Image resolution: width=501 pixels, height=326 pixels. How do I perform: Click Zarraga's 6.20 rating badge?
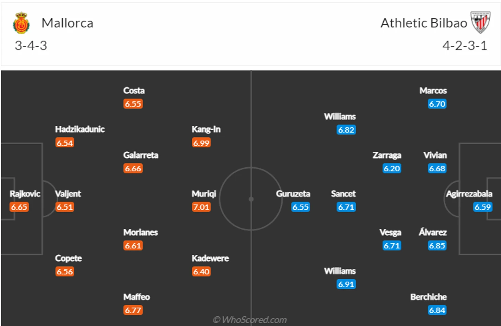pos(392,169)
